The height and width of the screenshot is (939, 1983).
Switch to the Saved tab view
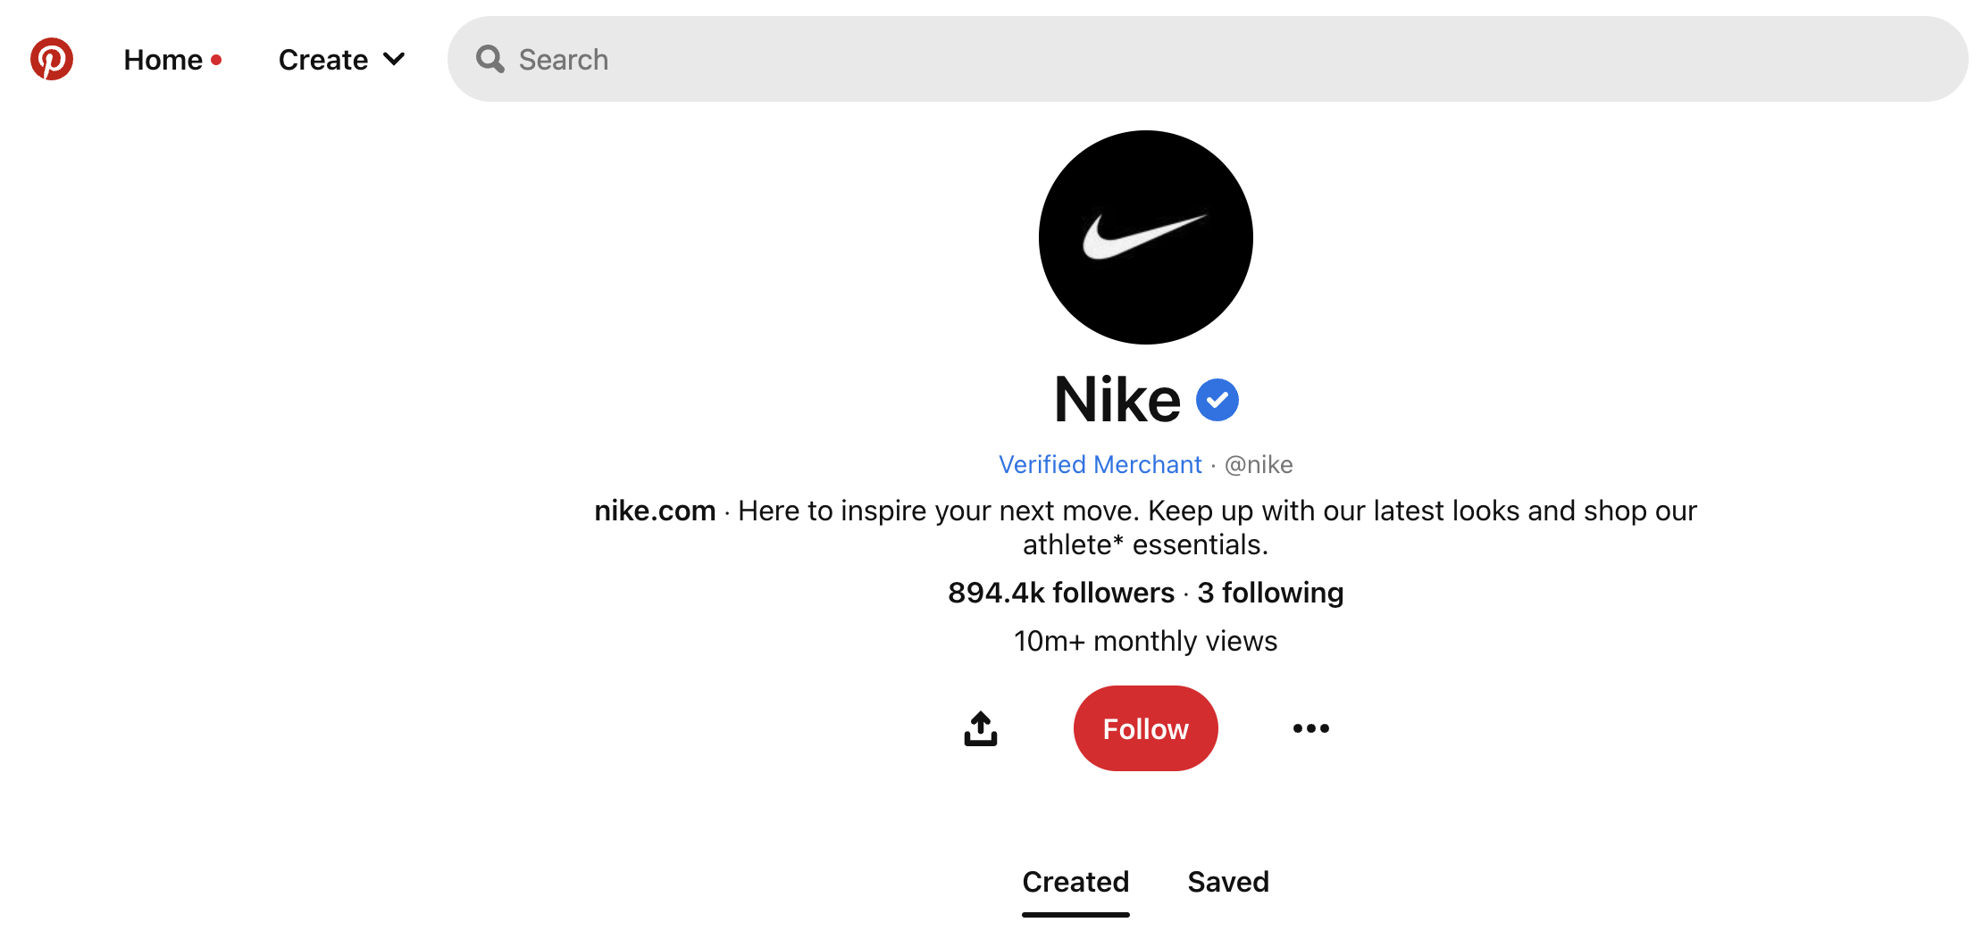(1227, 882)
